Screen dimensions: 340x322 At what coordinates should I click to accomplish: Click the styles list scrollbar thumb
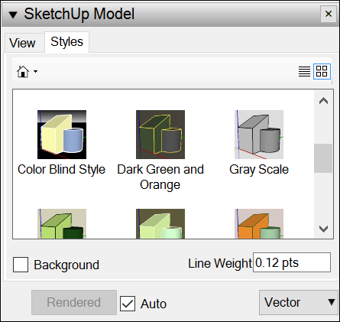(323, 158)
